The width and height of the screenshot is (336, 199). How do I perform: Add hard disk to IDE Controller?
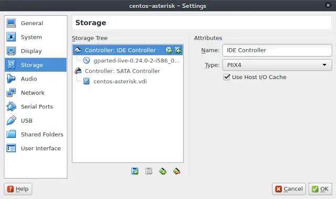pyautogui.click(x=177, y=50)
